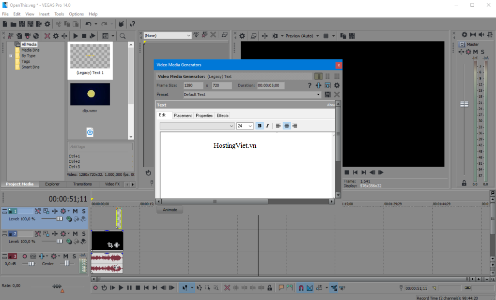Set text alignment to center

pos(287,126)
